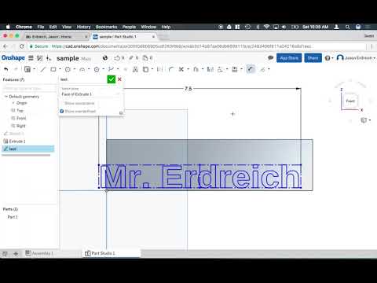Select the Sketch fillet tool
The width and height of the screenshot is (377, 283).
[x=171, y=69]
